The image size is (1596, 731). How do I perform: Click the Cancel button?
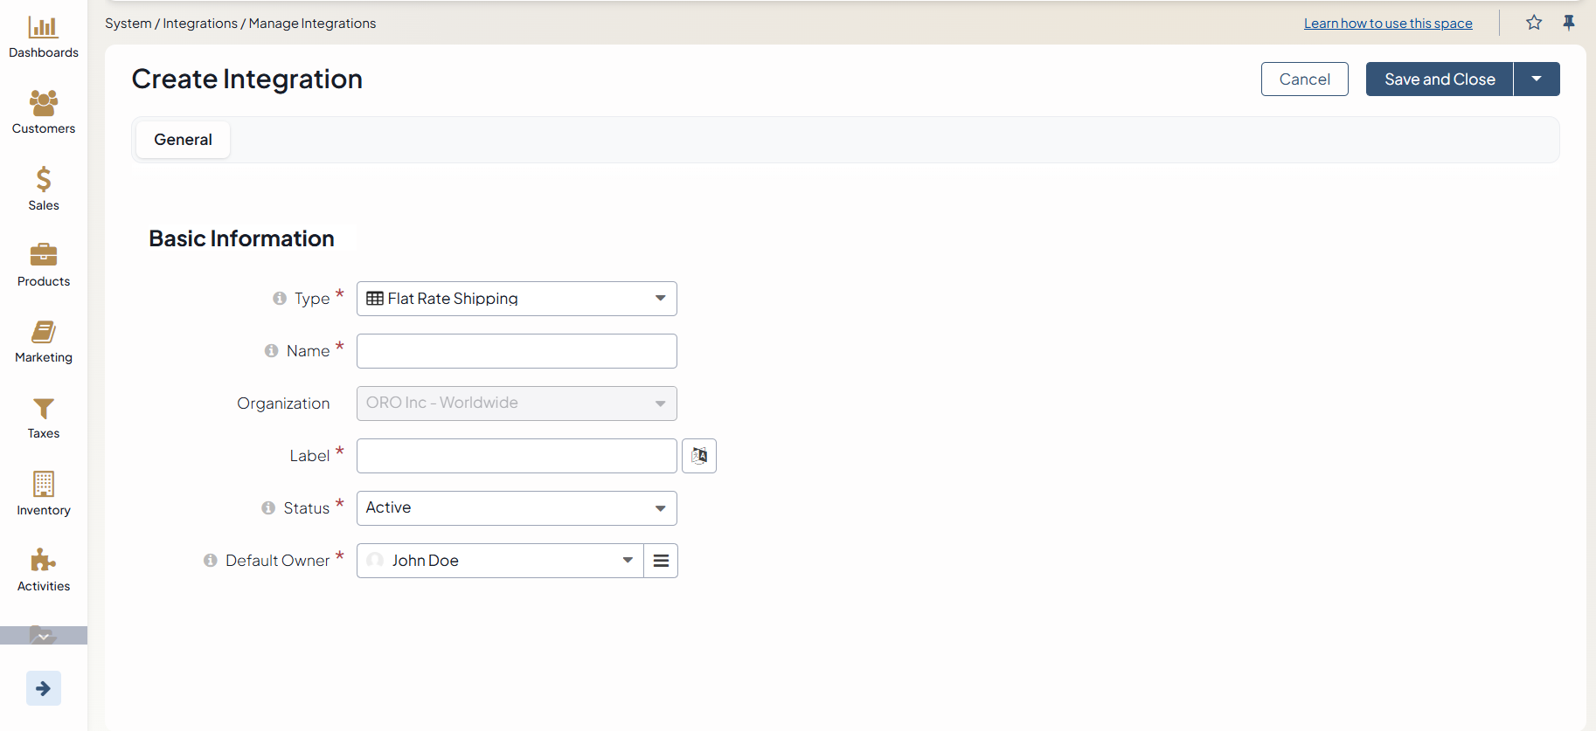[1304, 79]
